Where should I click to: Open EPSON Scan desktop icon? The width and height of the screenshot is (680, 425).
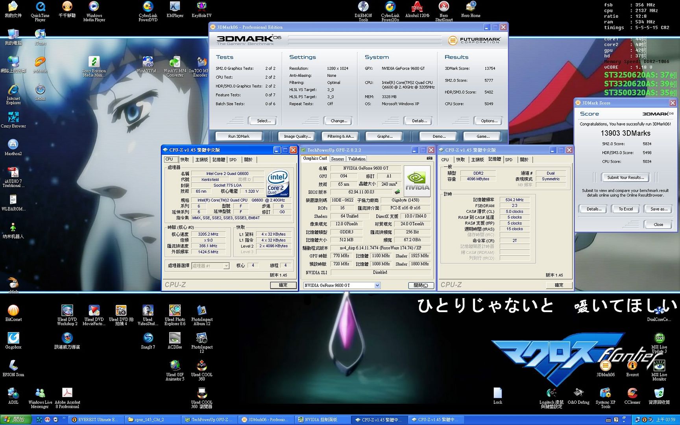(13, 368)
